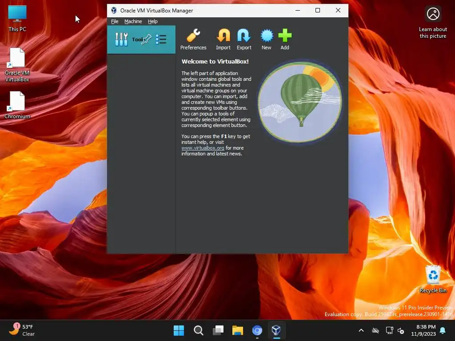The image size is (455, 341).
Task: Select the Chromium desktop shortcut
Action: [17, 105]
